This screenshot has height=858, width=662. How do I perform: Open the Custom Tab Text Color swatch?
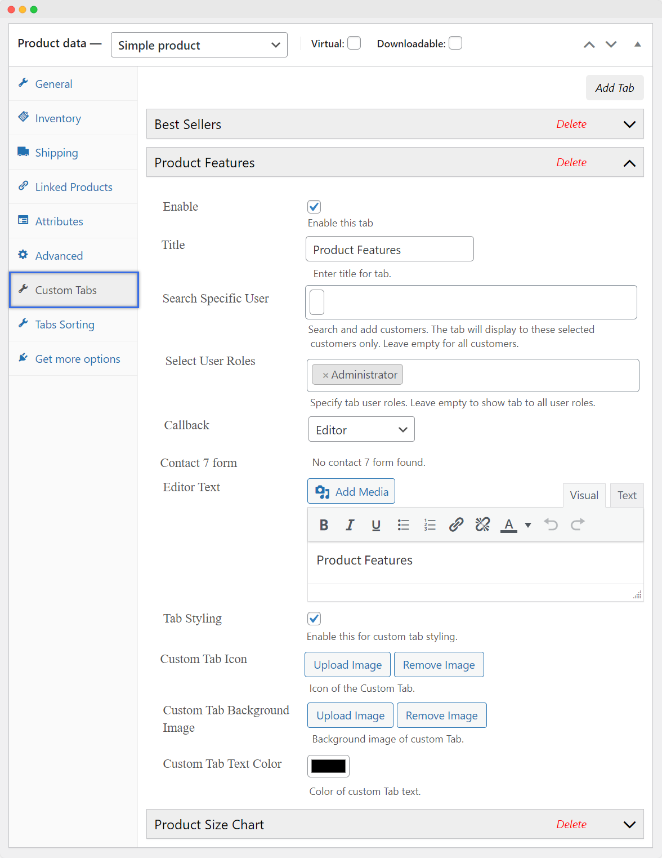[328, 766]
